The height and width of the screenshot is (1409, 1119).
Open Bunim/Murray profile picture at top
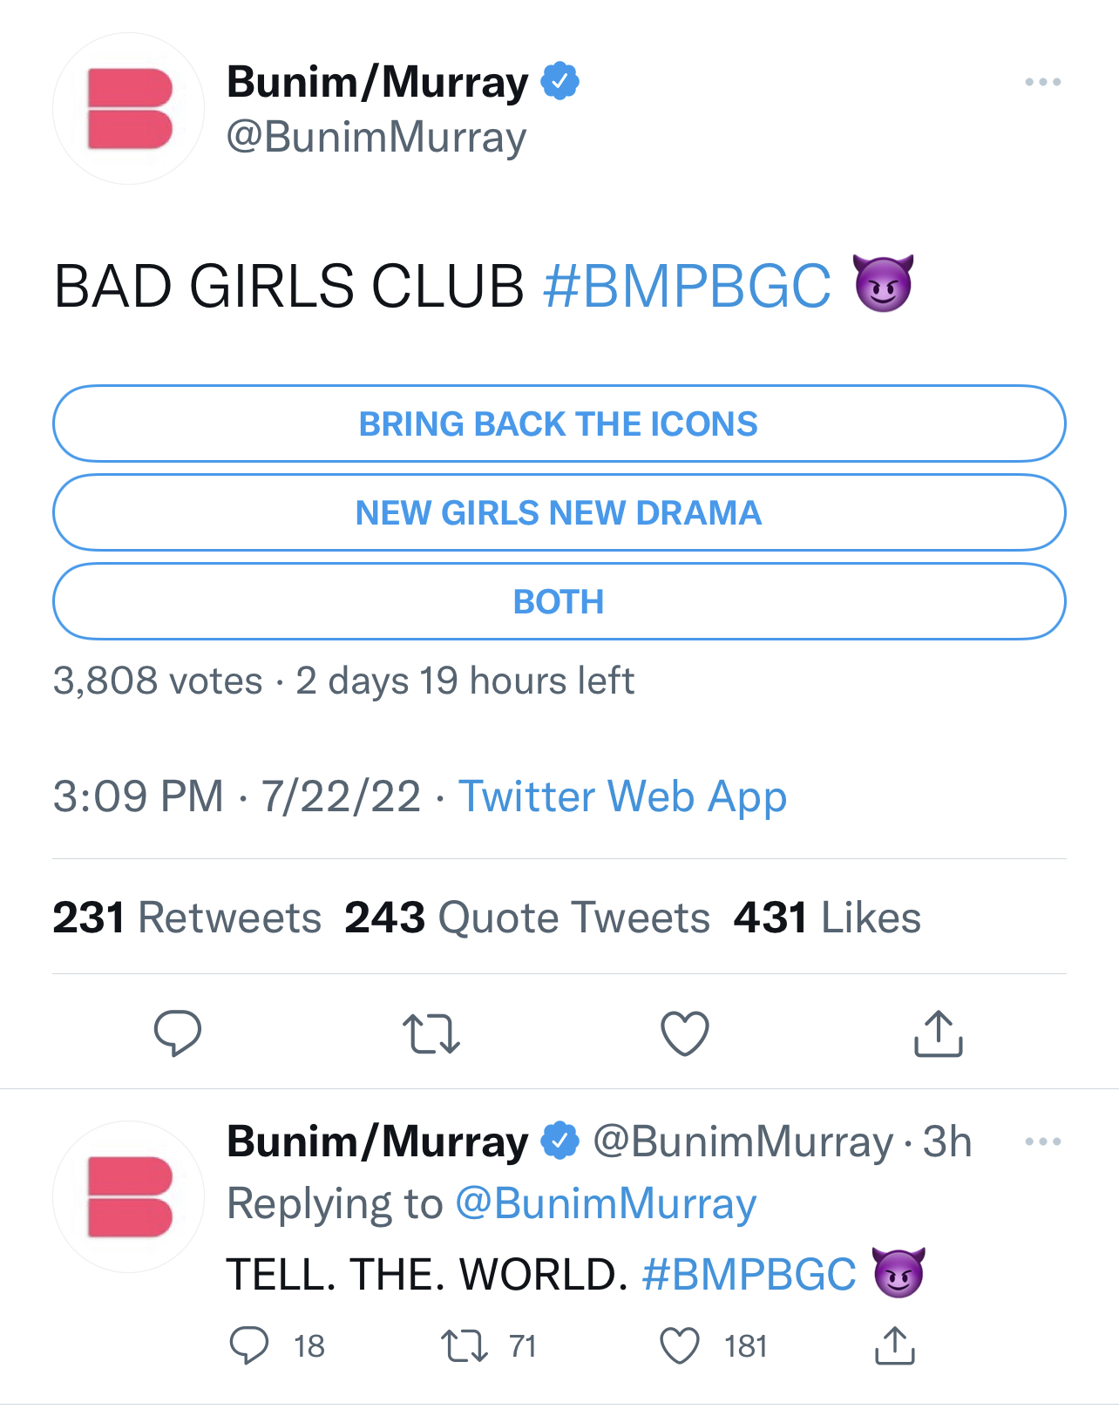(129, 109)
